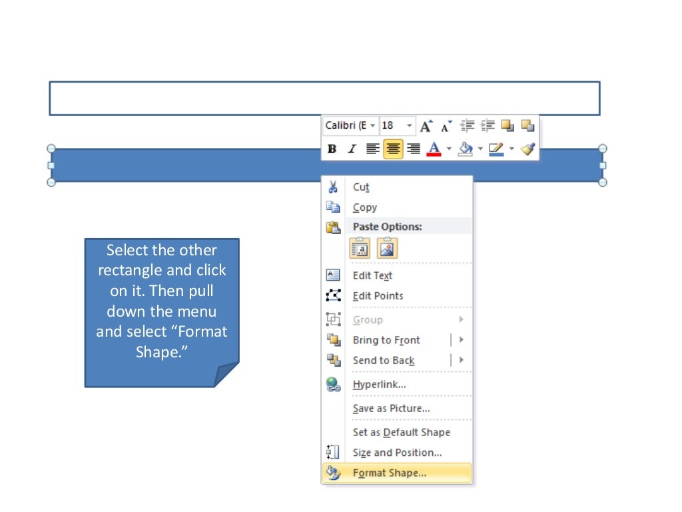Open shape outline dropdown arrow

(511, 149)
